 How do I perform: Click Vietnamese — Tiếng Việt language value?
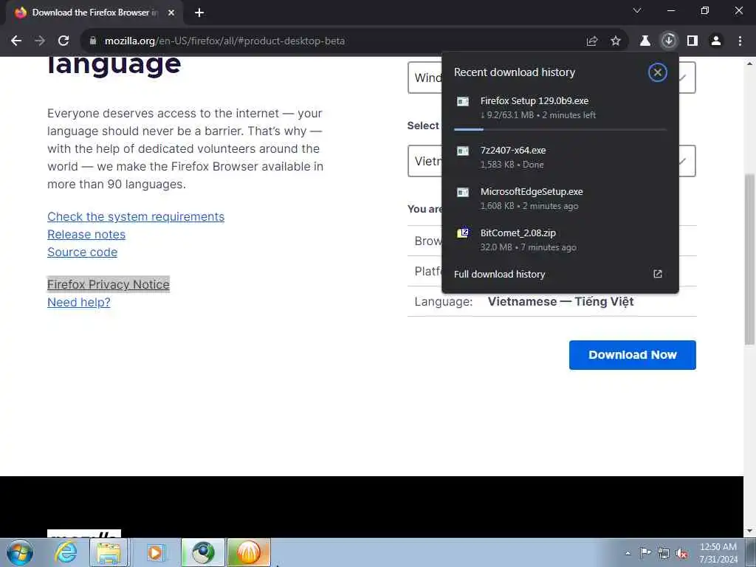pyautogui.click(x=561, y=301)
